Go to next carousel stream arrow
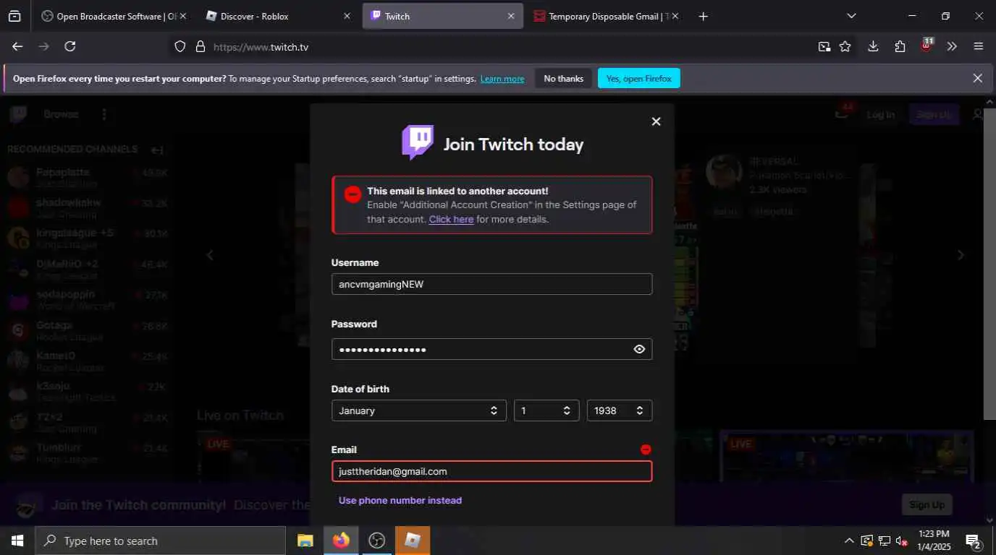The width and height of the screenshot is (996, 555). click(961, 254)
